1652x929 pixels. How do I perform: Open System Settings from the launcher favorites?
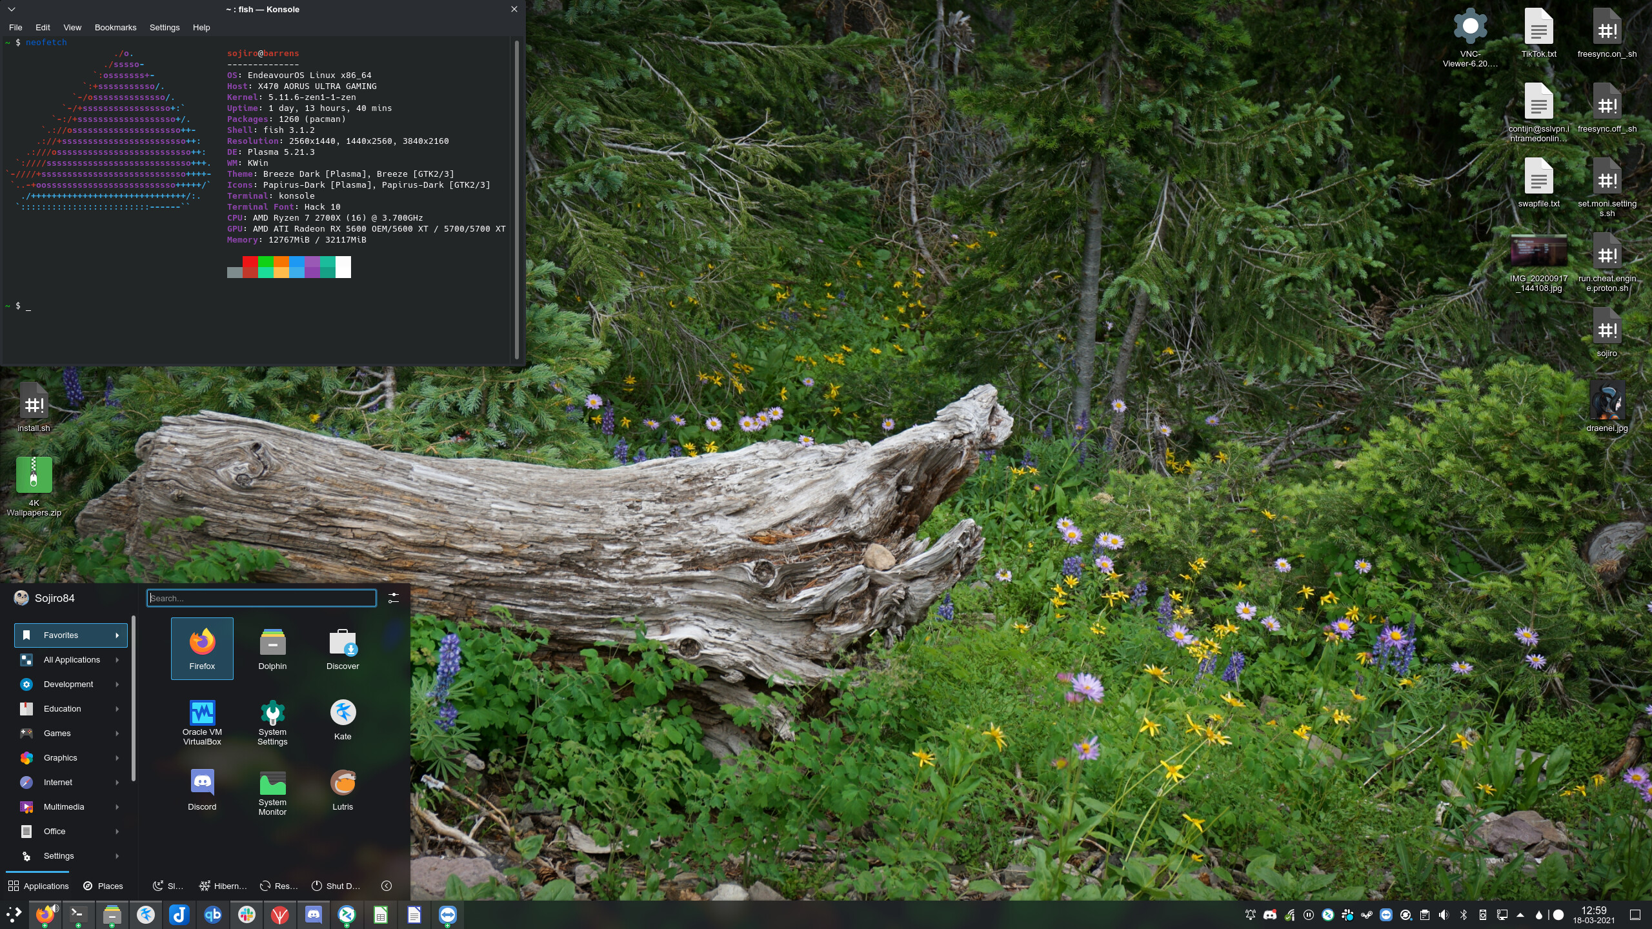click(272, 722)
